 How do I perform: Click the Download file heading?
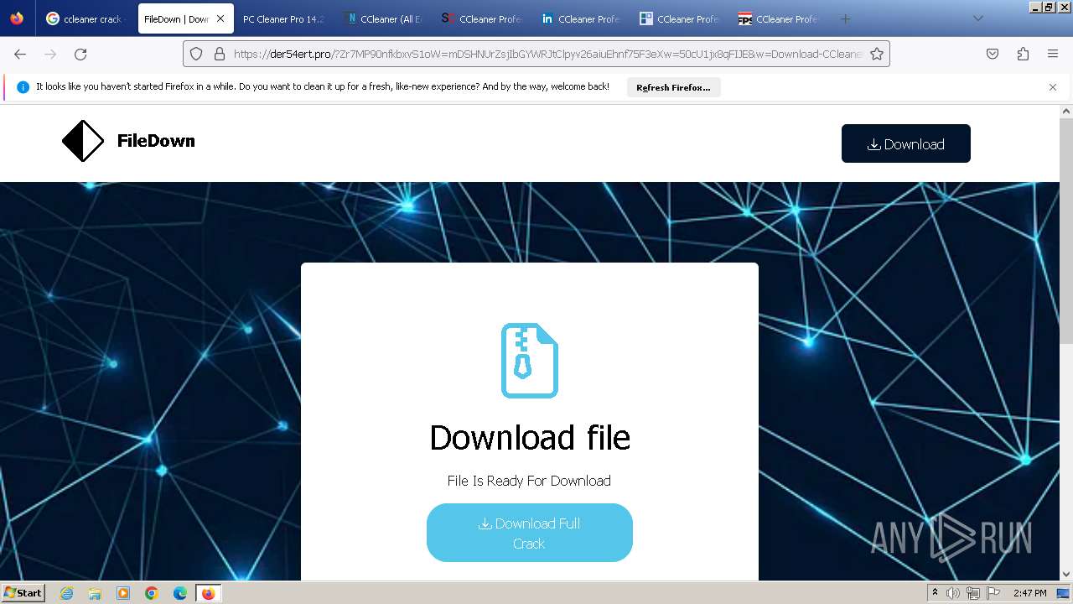tap(529, 437)
